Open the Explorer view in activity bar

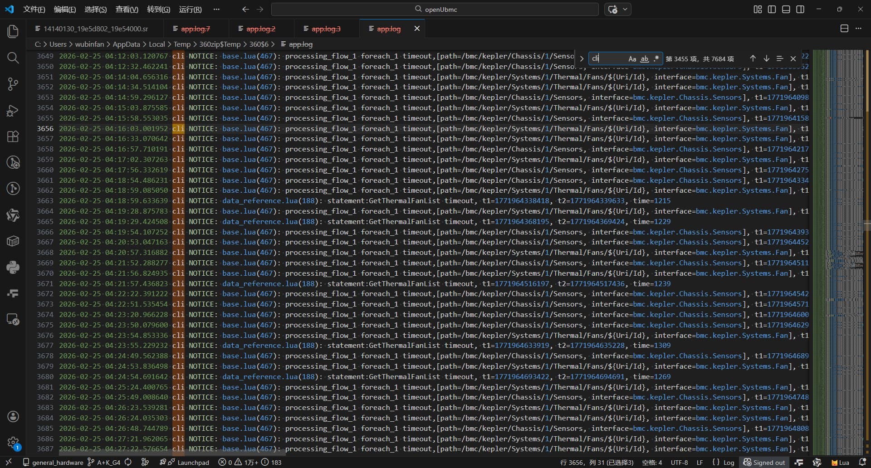pos(13,31)
